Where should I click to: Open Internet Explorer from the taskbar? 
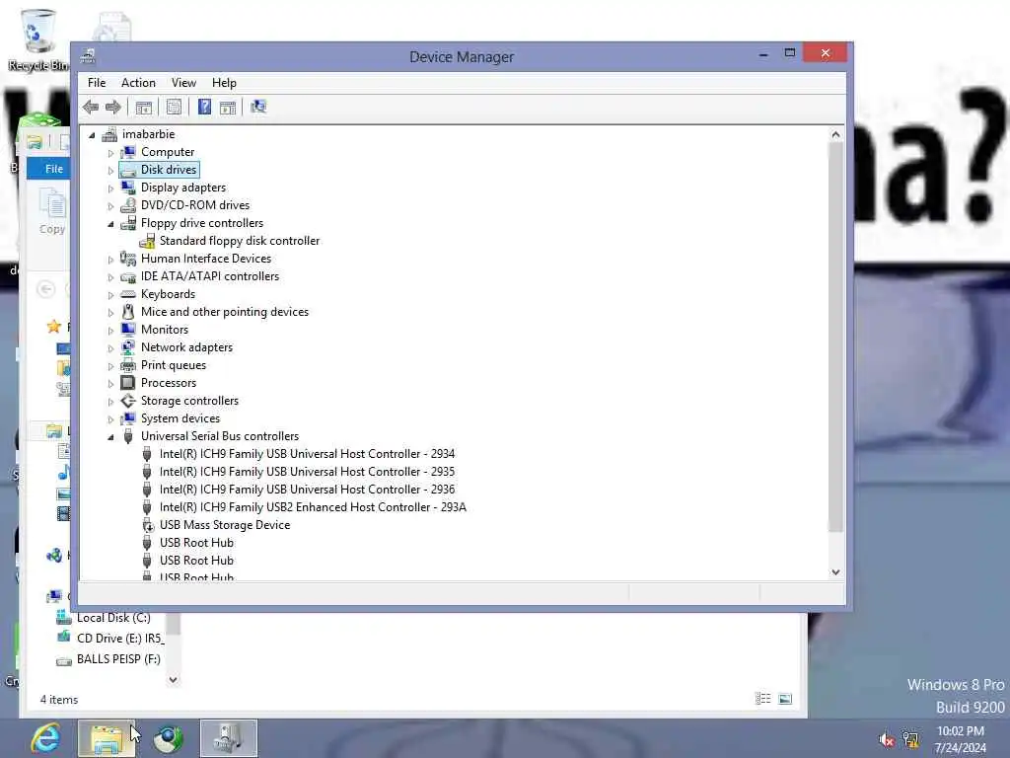[45, 738]
